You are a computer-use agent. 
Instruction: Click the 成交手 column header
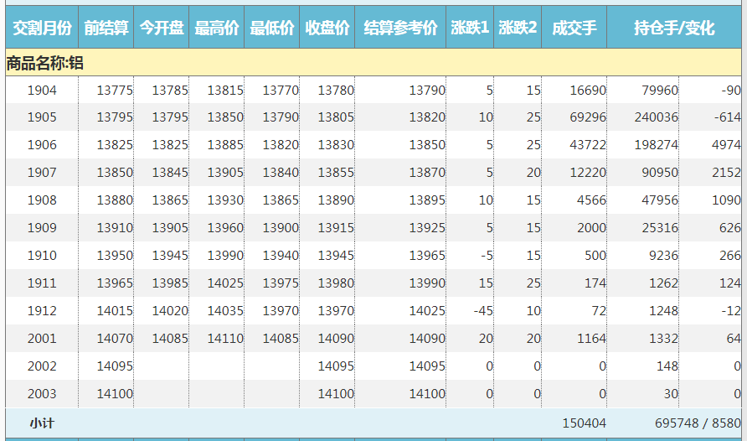point(574,29)
